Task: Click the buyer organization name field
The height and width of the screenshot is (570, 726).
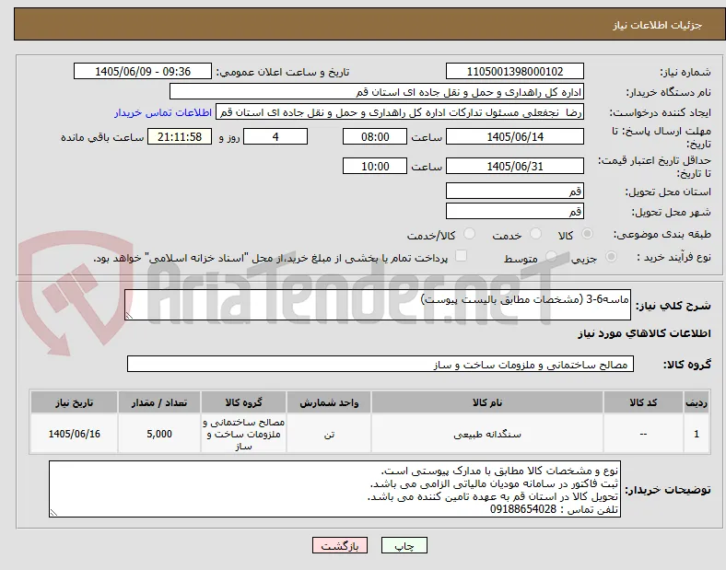Action: point(377,91)
